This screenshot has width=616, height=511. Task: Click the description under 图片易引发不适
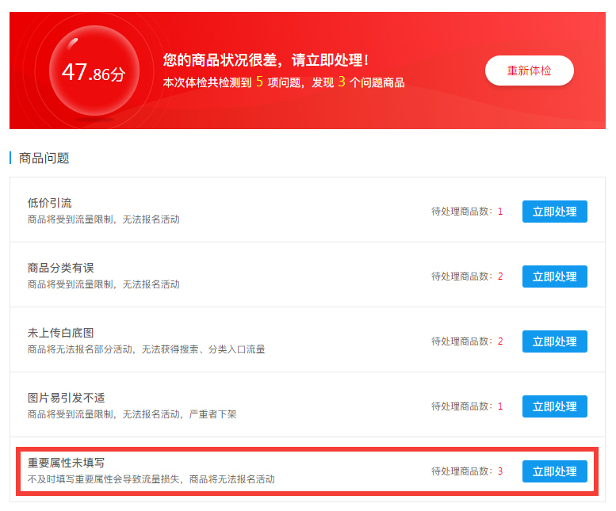[132, 414]
